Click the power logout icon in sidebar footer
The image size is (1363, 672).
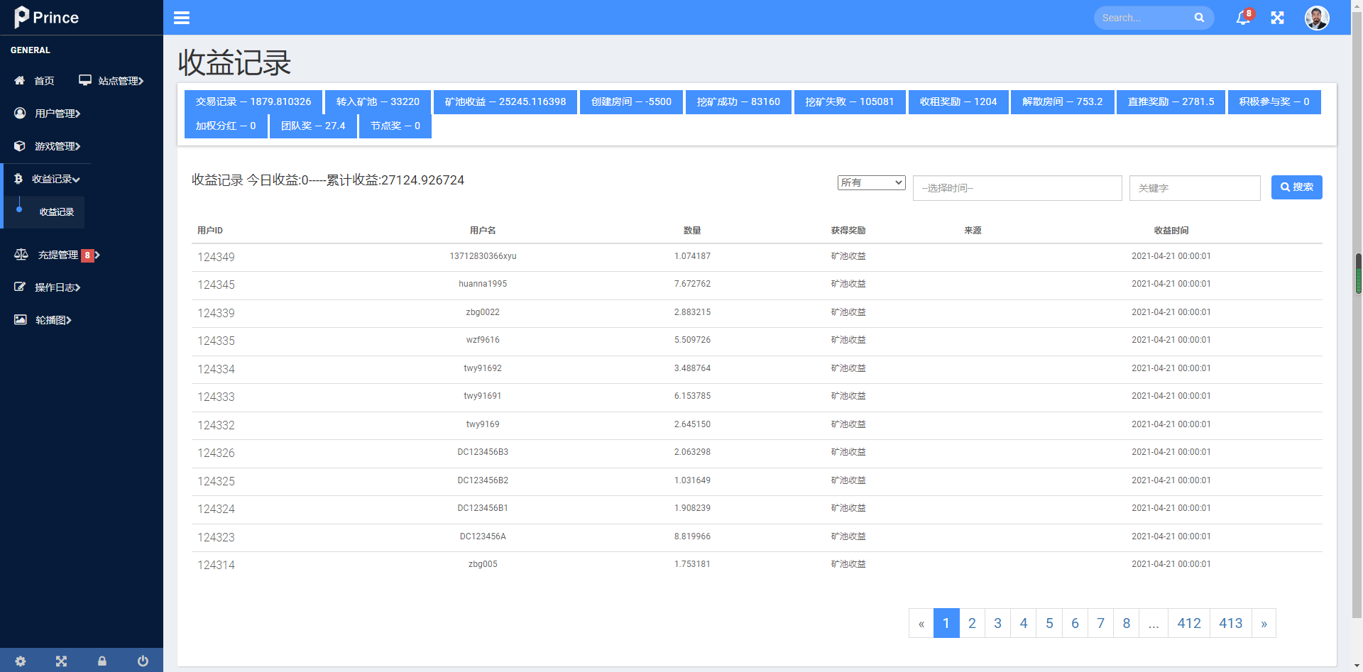click(x=143, y=661)
